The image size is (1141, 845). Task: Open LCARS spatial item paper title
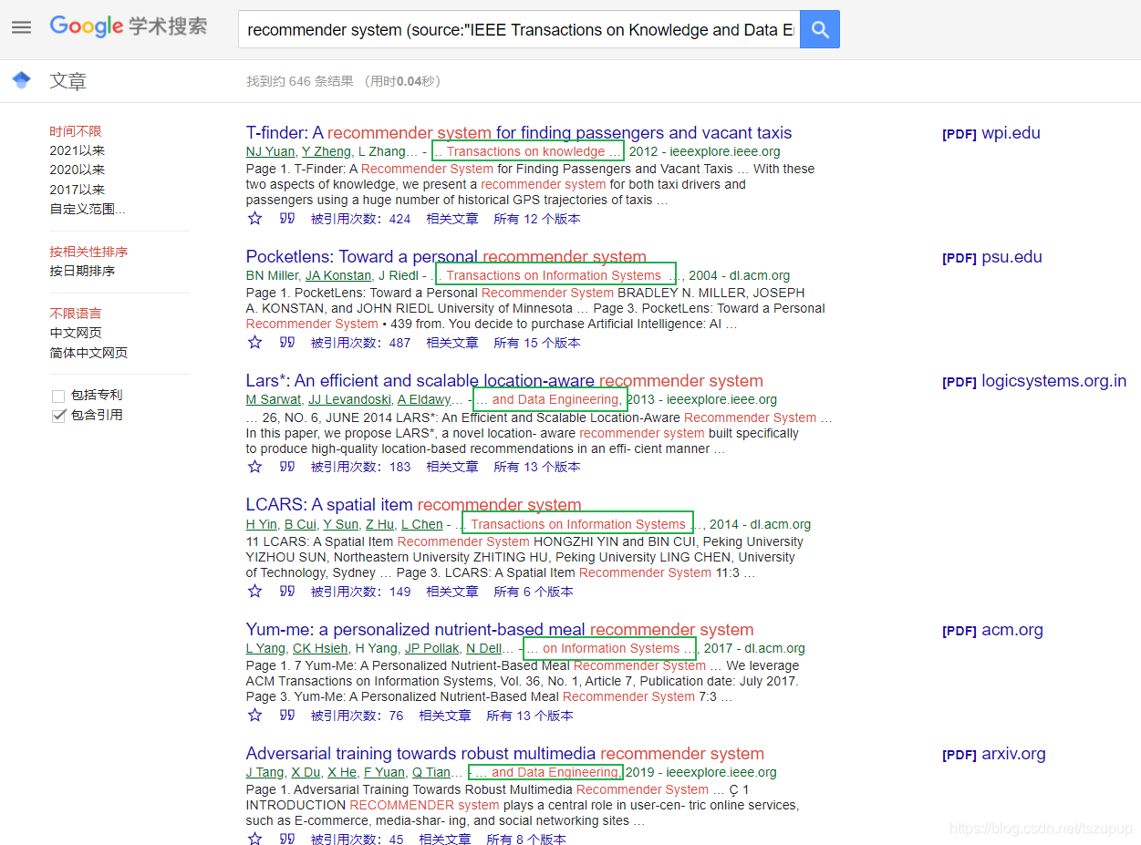413,504
